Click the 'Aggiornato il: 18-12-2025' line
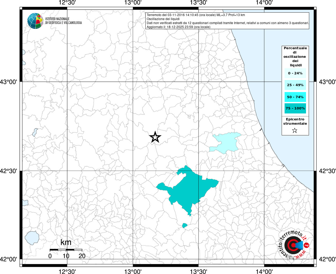336x274 pixels. [x=179, y=27]
